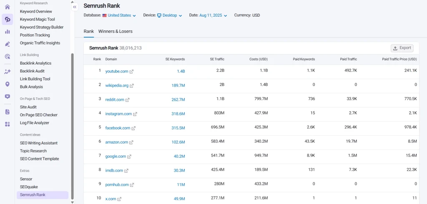Open SEOquake in Extras section
Viewport: 427px width, 204px height.
tap(29, 187)
